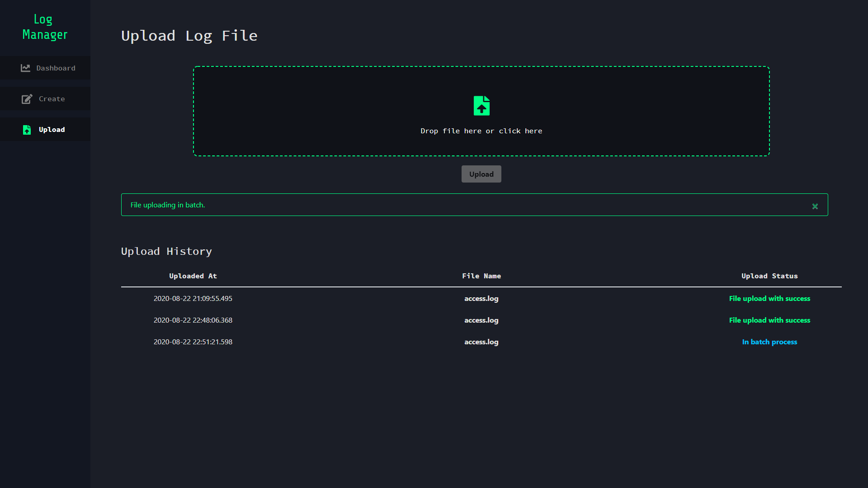Click the 'In batch process' status text
868x488 pixels.
click(769, 342)
